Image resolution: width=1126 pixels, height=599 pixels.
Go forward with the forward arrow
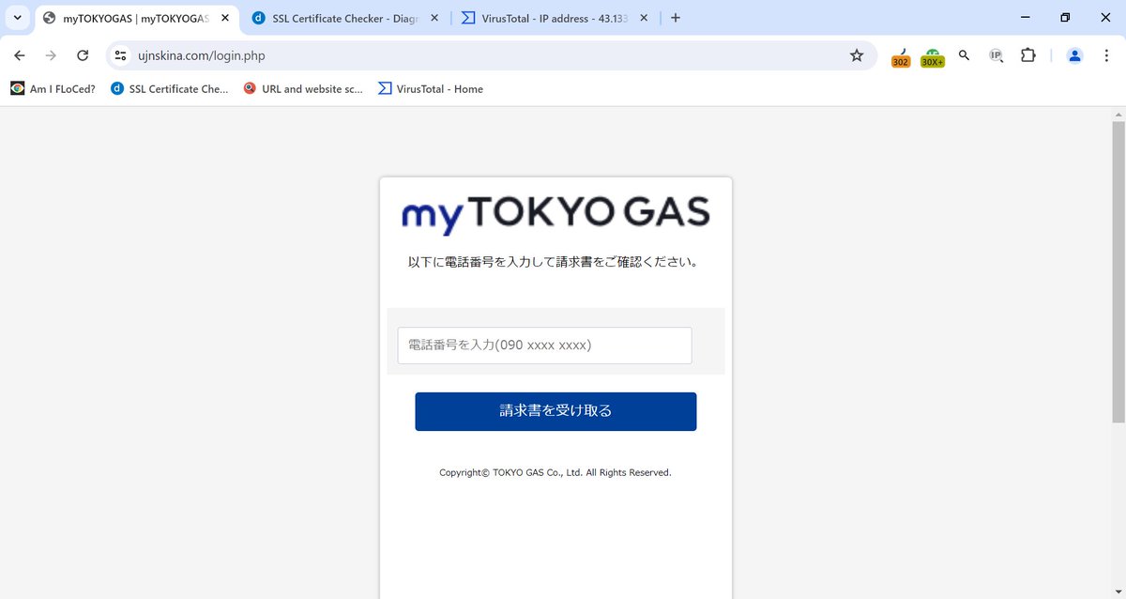pos(51,55)
